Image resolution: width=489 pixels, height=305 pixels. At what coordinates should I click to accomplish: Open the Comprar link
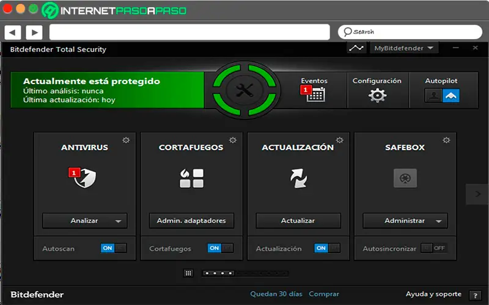324,294
